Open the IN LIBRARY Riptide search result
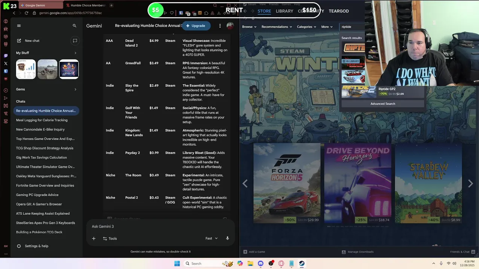479x269 pixels. (353, 63)
